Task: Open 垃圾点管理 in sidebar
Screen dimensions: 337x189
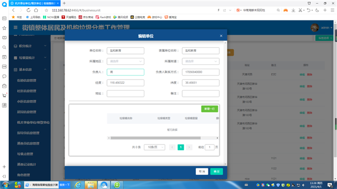Action: (x=25, y=154)
